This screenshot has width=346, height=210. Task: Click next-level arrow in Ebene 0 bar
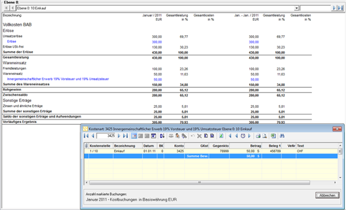334,8
